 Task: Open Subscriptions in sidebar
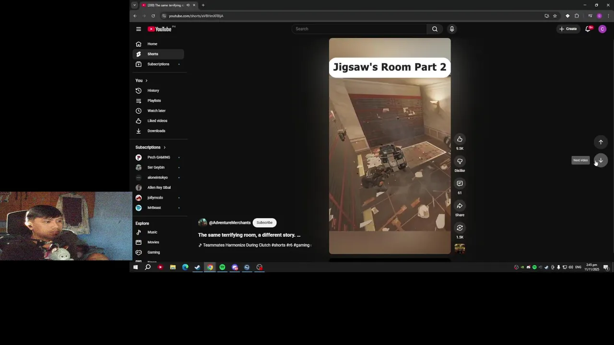pyautogui.click(x=158, y=64)
